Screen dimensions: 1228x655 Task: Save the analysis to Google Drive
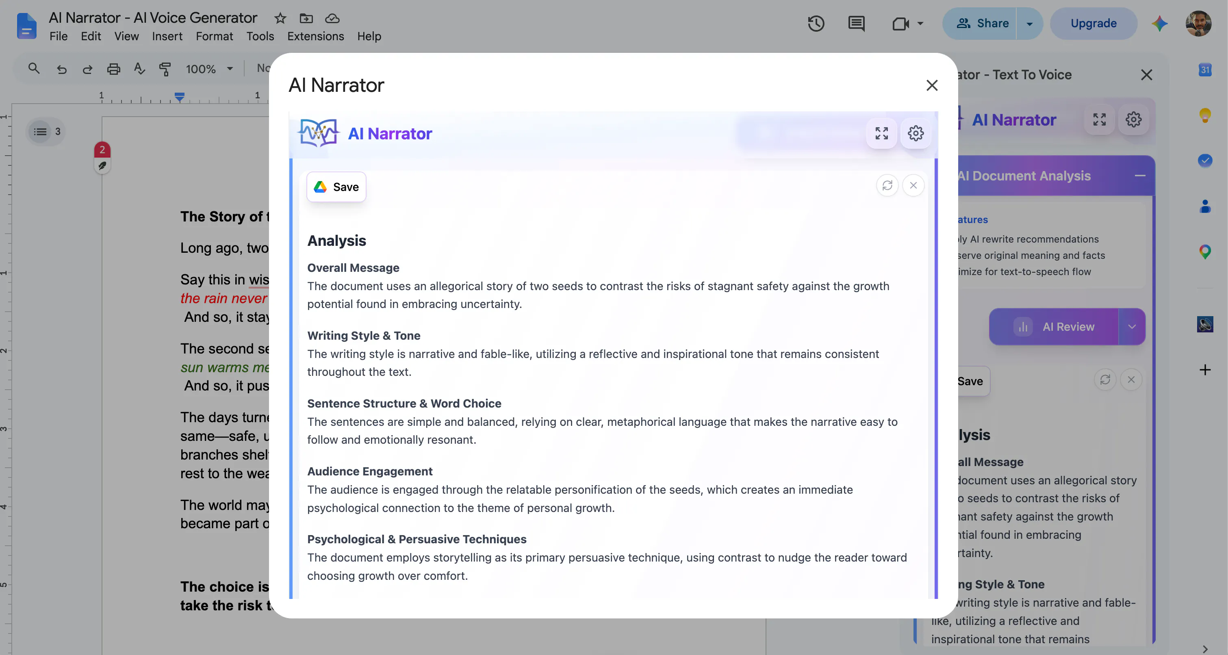pos(336,187)
